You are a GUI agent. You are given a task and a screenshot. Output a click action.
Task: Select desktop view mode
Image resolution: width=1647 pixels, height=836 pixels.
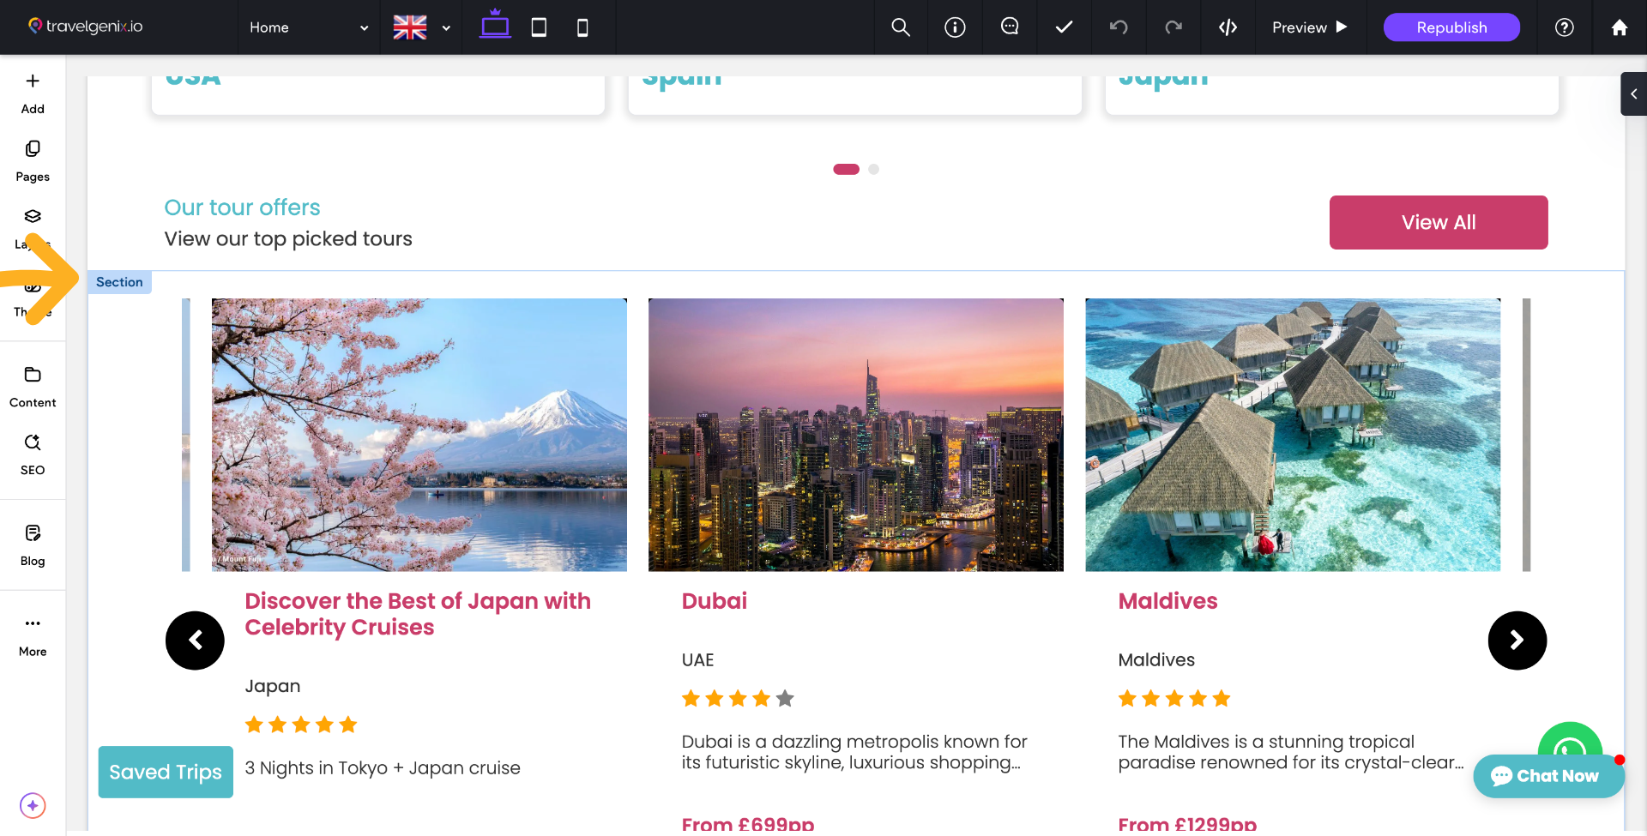[495, 26]
